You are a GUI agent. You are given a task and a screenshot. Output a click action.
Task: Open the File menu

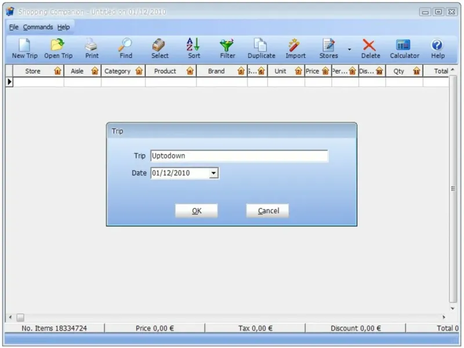(x=13, y=27)
